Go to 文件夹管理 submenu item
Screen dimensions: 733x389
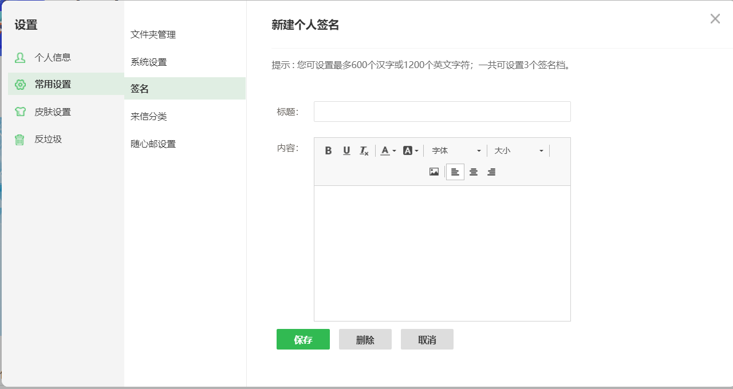click(153, 34)
